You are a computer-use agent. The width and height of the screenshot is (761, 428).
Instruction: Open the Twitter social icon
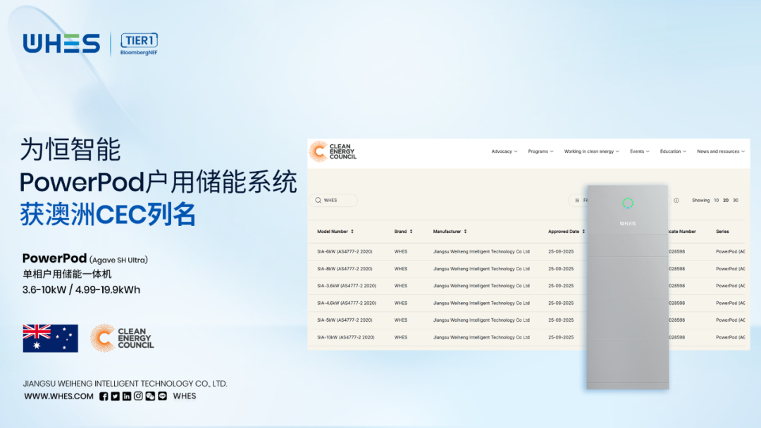pyautogui.click(x=115, y=396)
